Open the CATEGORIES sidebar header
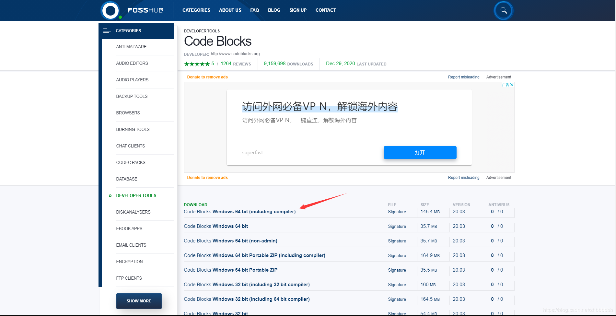 tap(128, 30)
